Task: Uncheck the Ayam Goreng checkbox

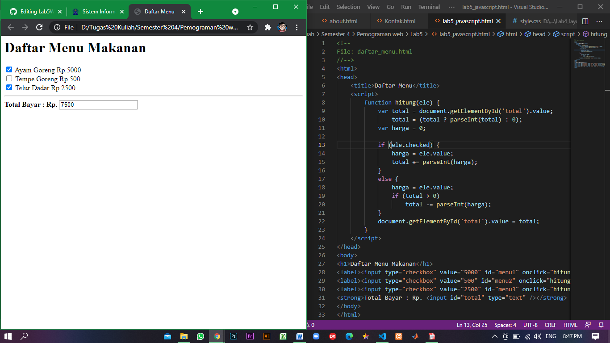Action: (9, 70)
